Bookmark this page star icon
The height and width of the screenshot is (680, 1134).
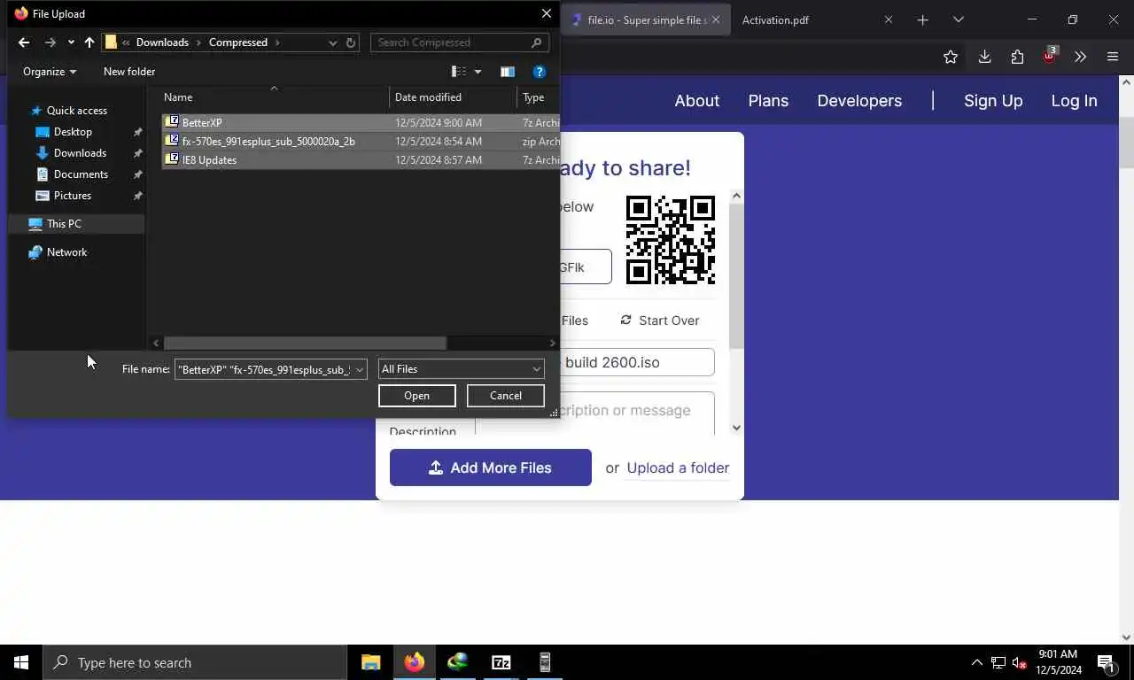[951, 57]
